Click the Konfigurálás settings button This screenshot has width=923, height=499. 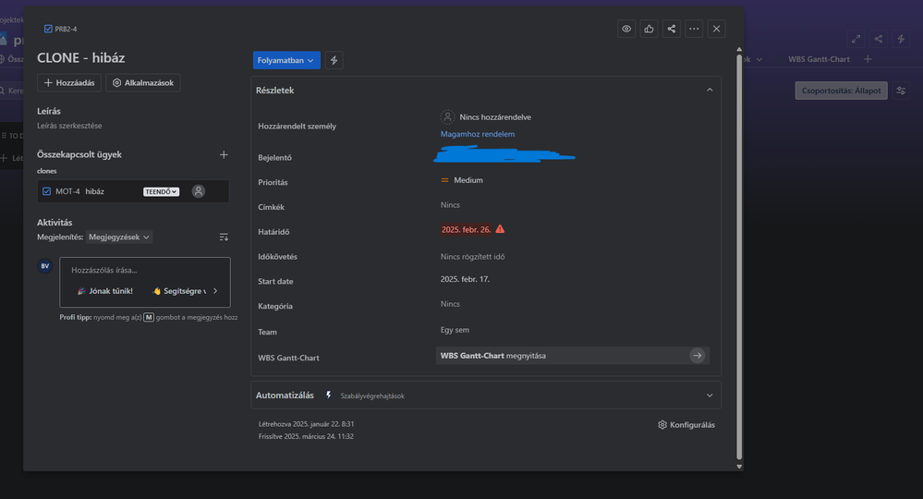click(686, 425)
